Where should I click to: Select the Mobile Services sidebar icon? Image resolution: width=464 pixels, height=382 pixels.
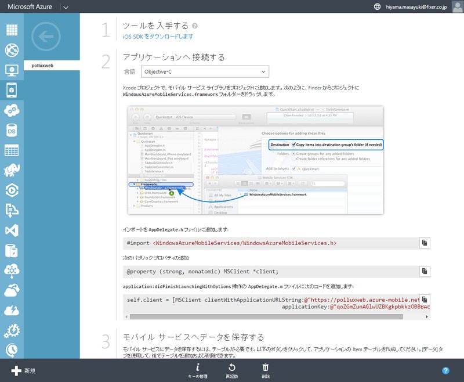[12, 90]
